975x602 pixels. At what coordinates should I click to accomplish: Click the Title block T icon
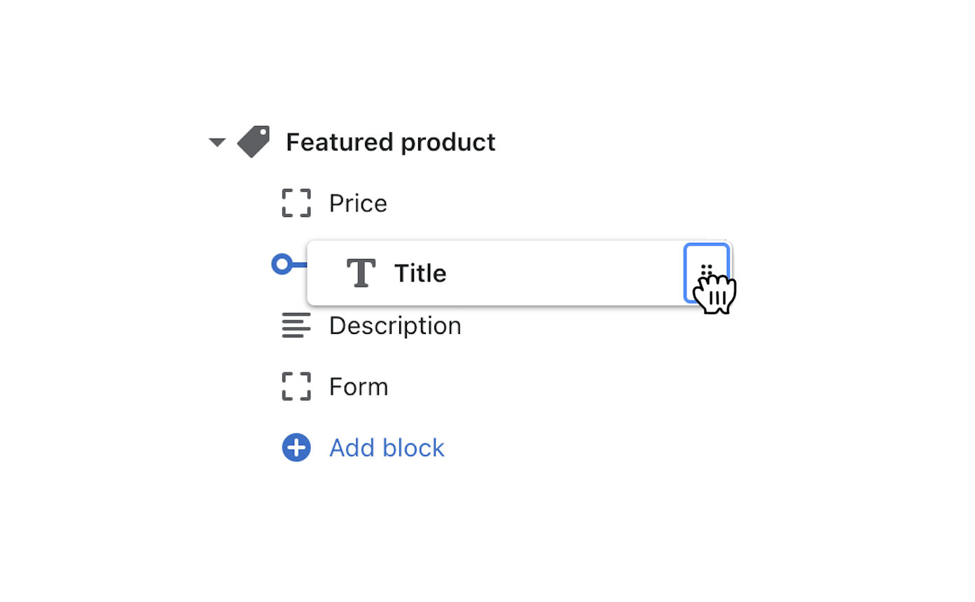361,273
